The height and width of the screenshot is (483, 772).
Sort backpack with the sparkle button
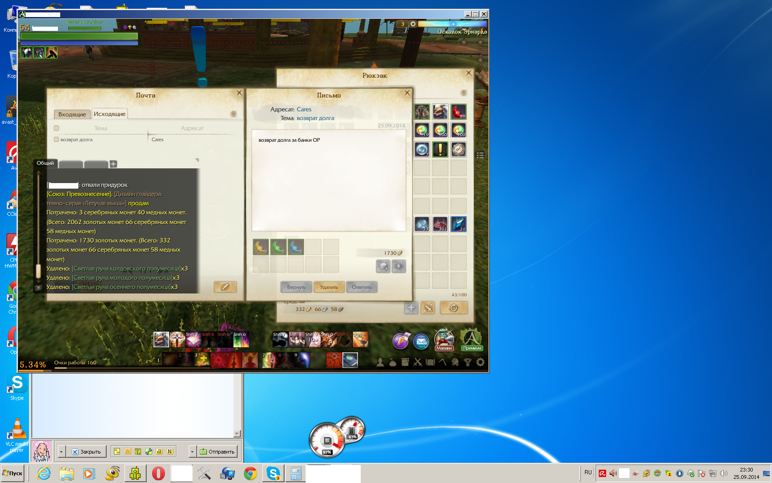click(x=428, y=308)
